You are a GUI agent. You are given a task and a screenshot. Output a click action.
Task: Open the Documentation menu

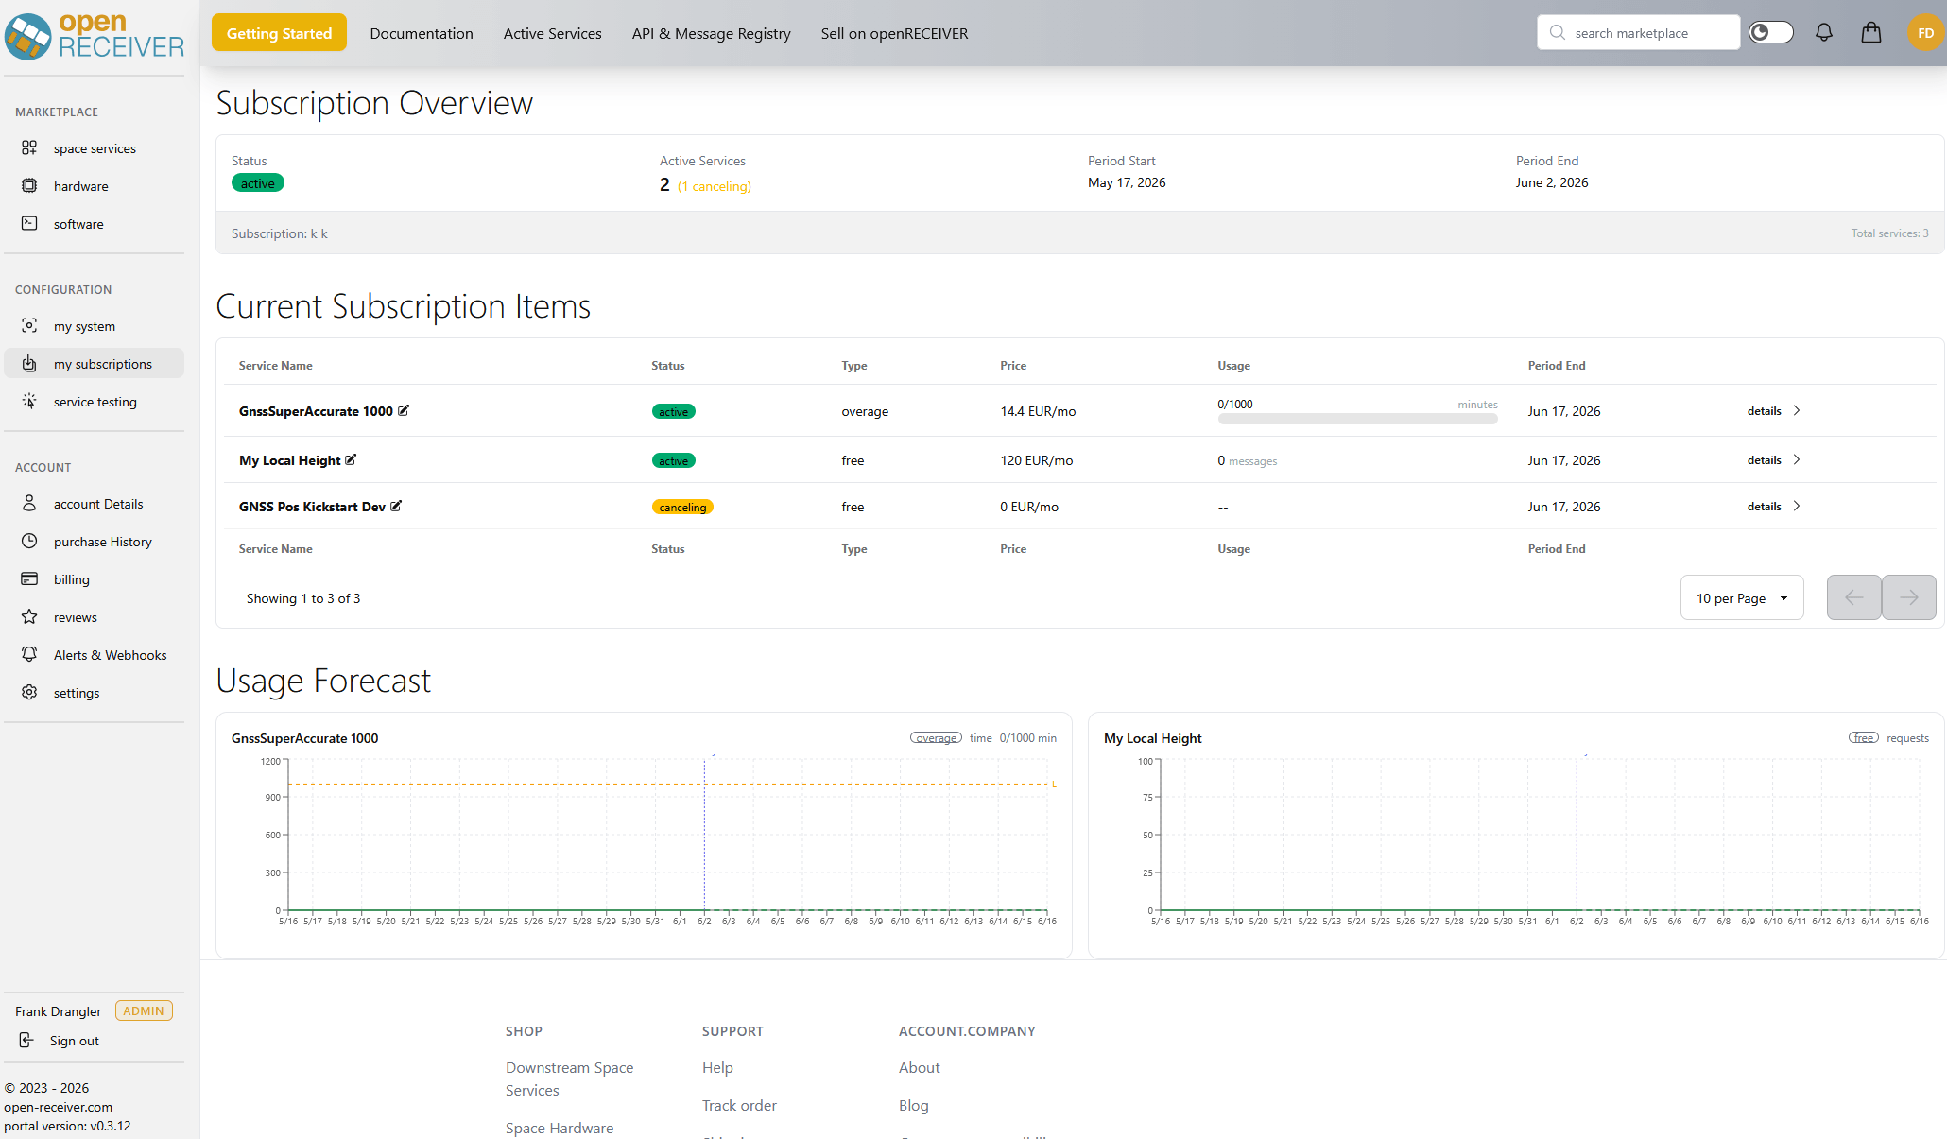tap(422, 33)
